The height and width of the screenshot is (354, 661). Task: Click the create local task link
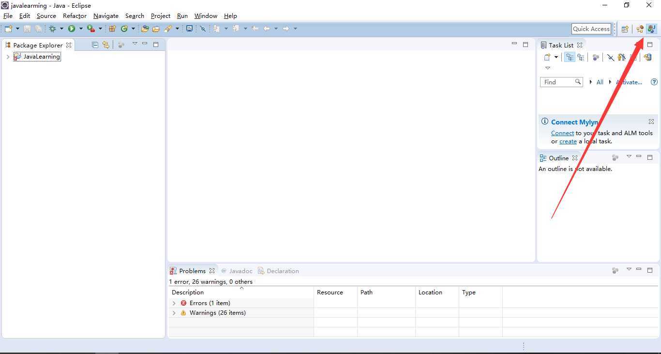coord(568,141)
